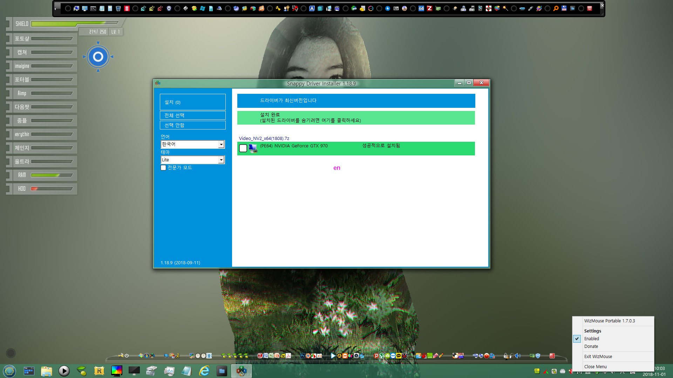Select Exit WizMouse menu item
This screenshot has width=673, height=378.
coord(598,356)
